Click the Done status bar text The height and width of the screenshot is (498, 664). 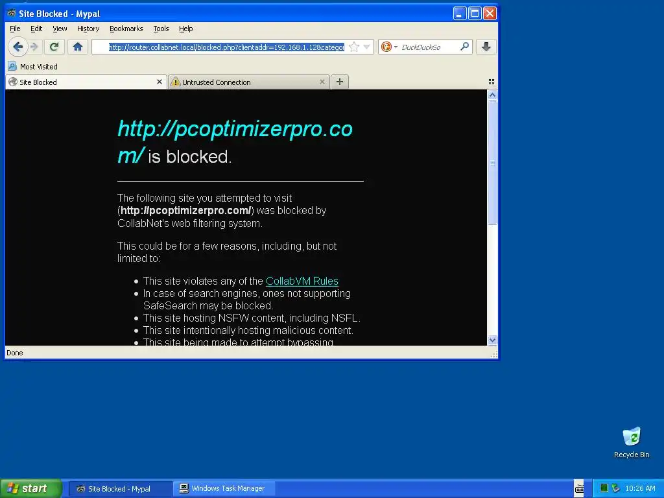point(15,353)
